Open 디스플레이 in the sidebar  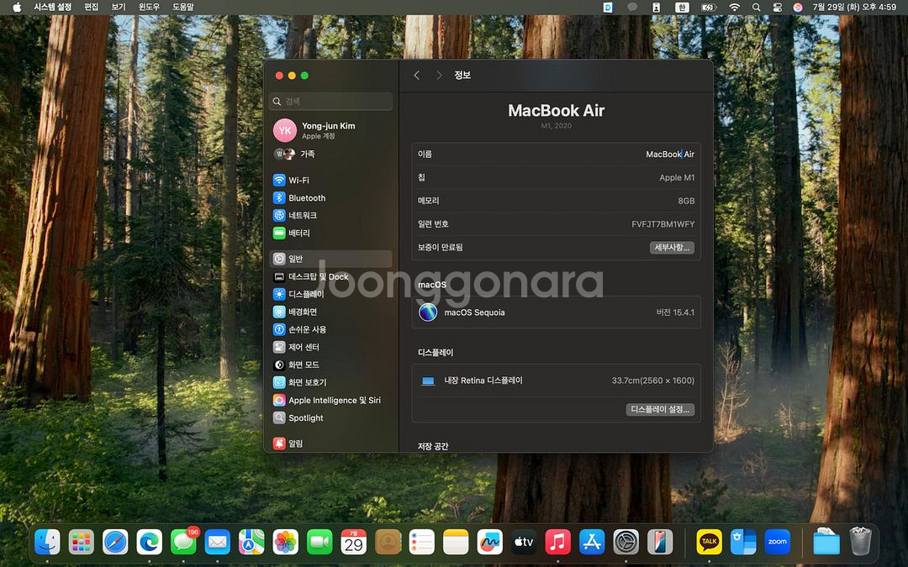(330, 294)
